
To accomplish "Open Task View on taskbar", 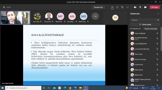I will [49, 88].
